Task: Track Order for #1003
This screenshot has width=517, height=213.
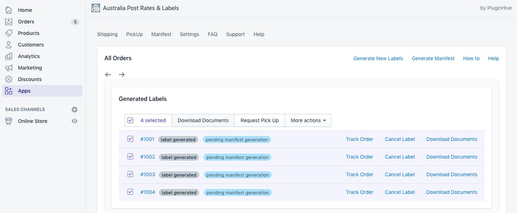Action: click(359, 174)
